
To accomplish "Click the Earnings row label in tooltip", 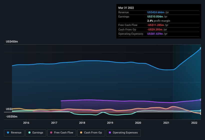I will [124, 16].
